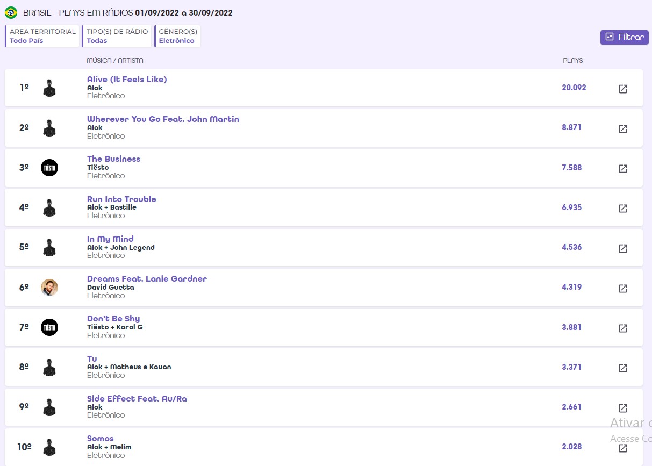Screen dimensions: 652x466
Task: Click play count 3.881
Action: [572, 327]
